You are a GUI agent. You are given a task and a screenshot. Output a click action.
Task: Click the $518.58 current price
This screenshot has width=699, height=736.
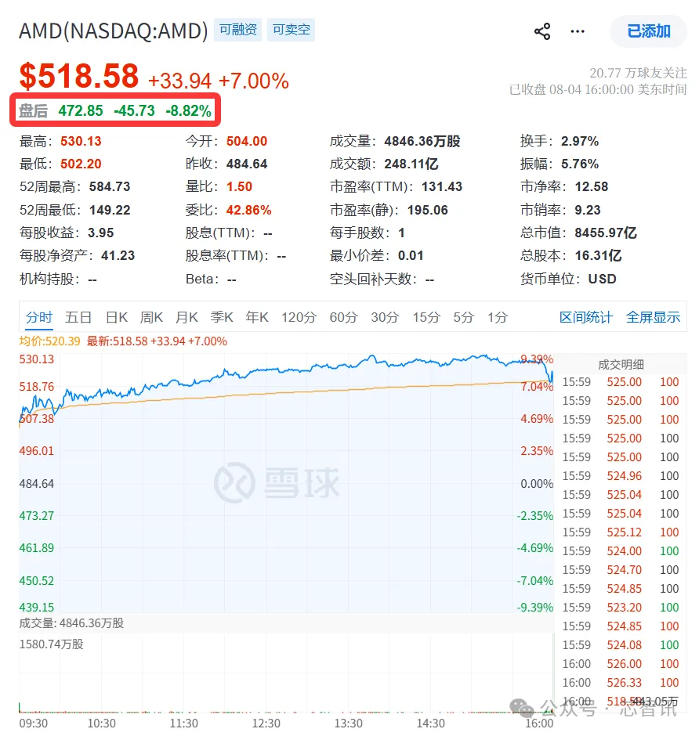pos(79,76)
